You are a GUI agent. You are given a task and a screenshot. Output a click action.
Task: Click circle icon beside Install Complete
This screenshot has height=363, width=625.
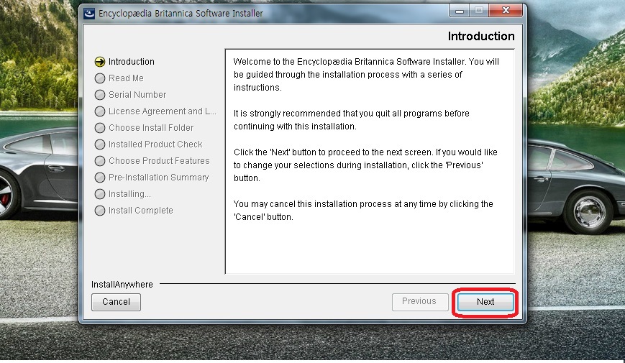tap(100, 211)
